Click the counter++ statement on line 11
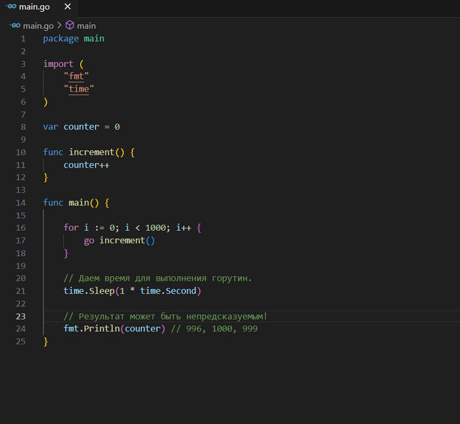 click(86, 165)
